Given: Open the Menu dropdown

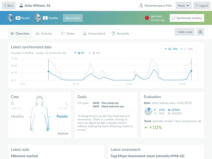Looking at the screenshot, I should point(183,6).
